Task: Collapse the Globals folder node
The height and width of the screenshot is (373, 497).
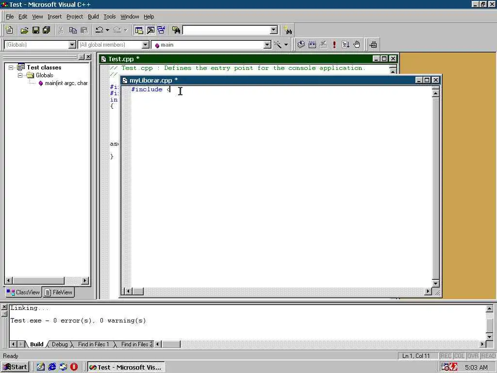Action: 20,75
